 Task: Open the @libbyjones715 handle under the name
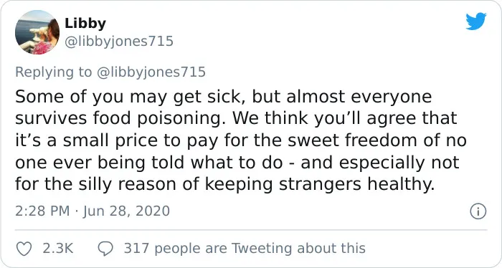[x=119, y=42]
